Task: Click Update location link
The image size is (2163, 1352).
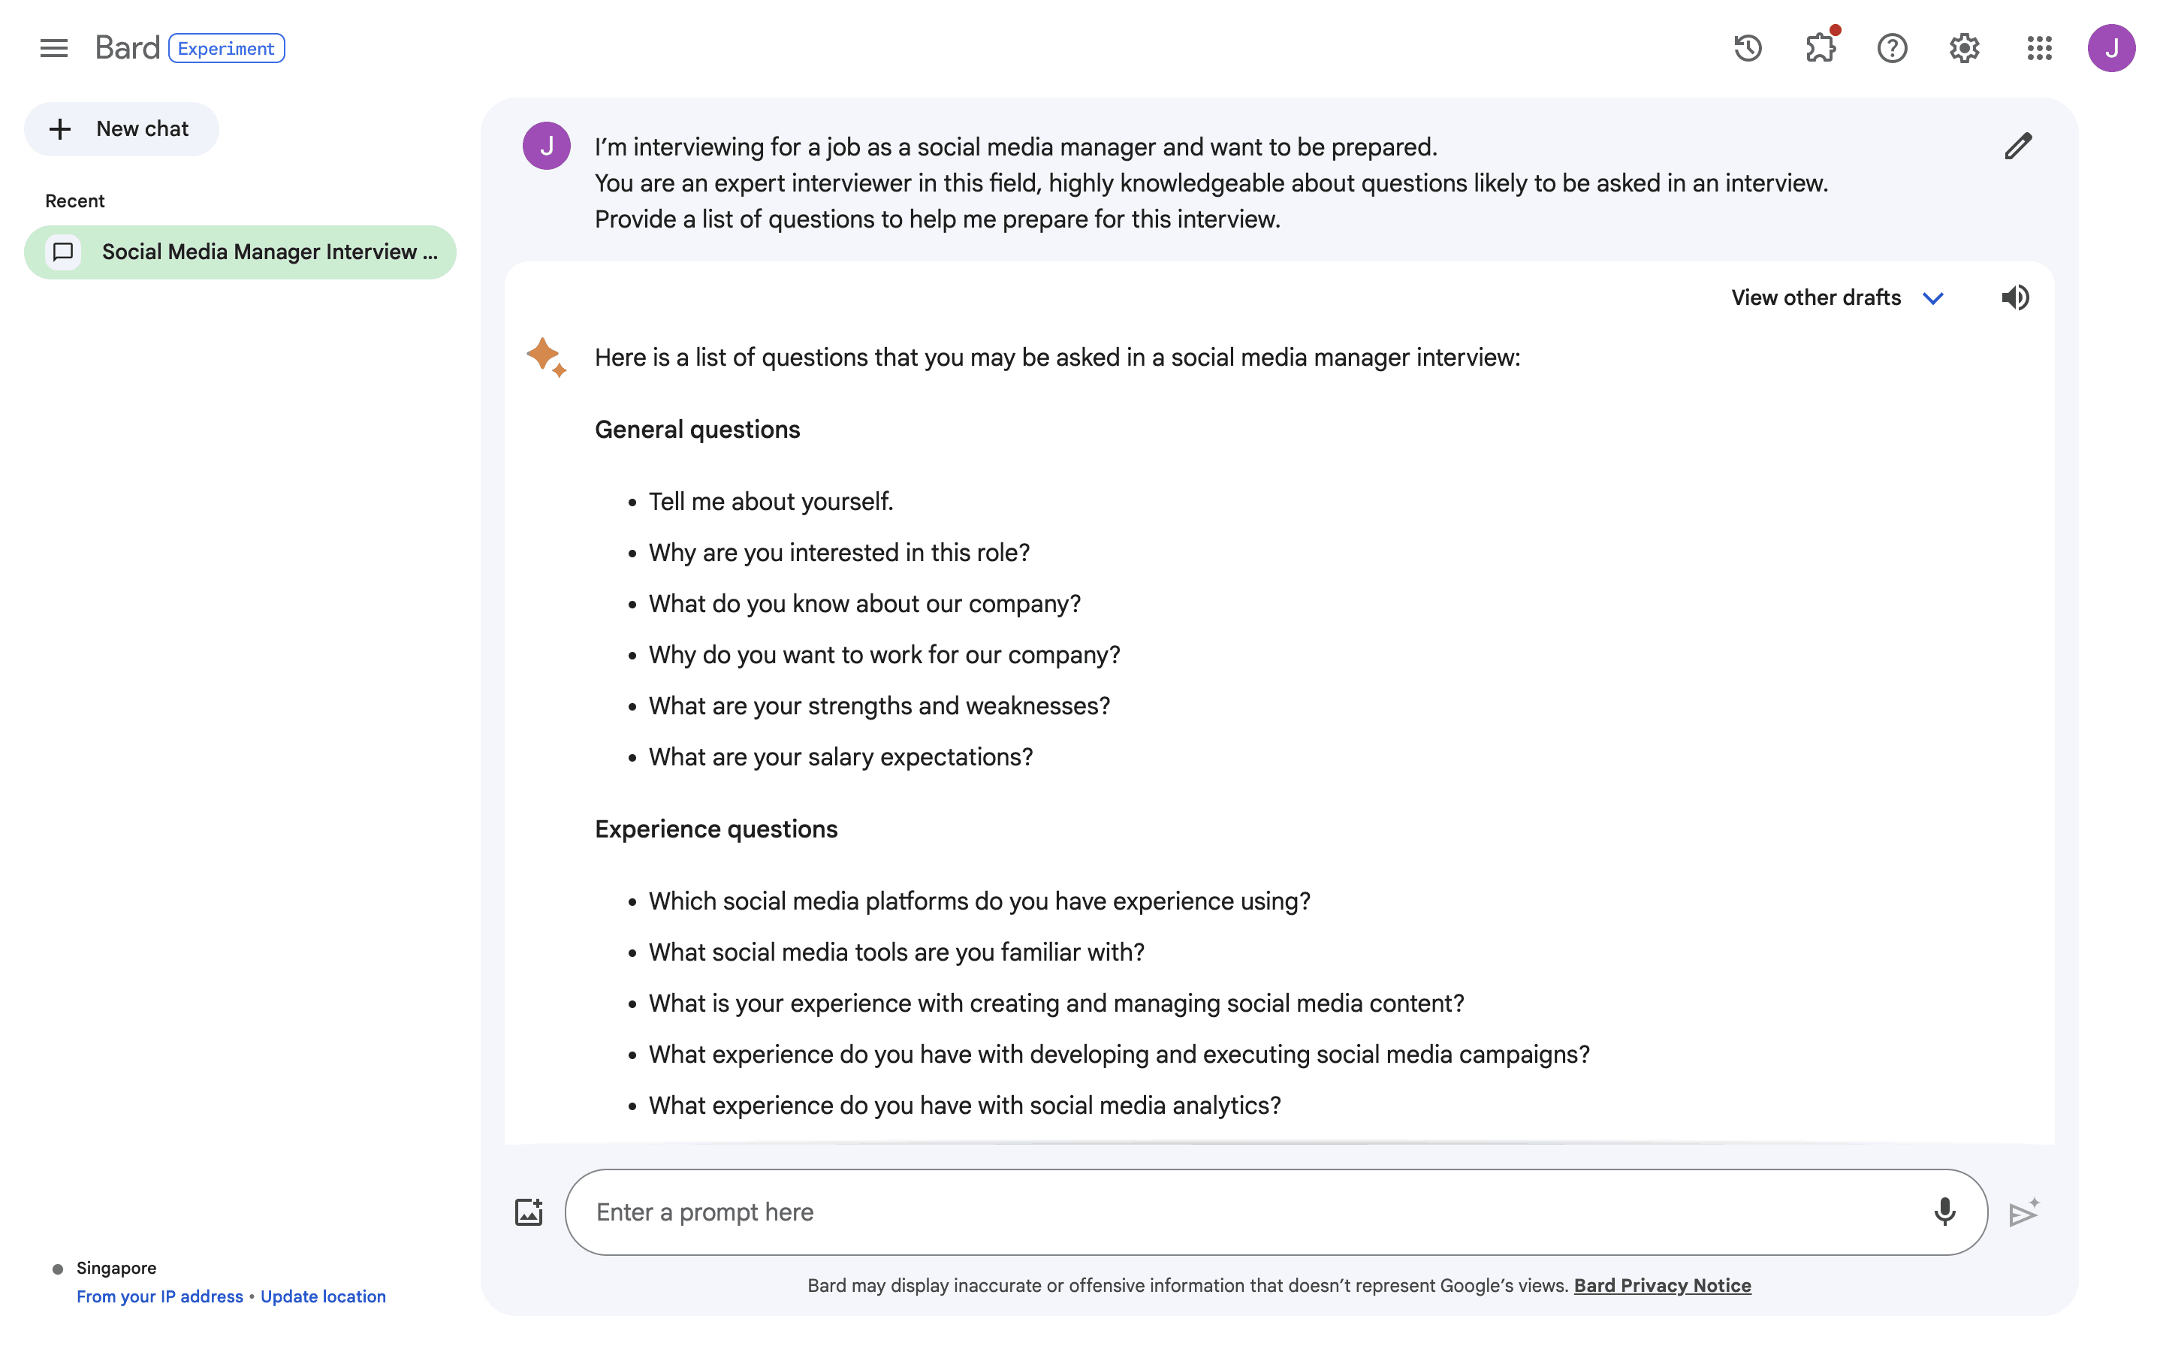Action: (x=323, y=1296)
